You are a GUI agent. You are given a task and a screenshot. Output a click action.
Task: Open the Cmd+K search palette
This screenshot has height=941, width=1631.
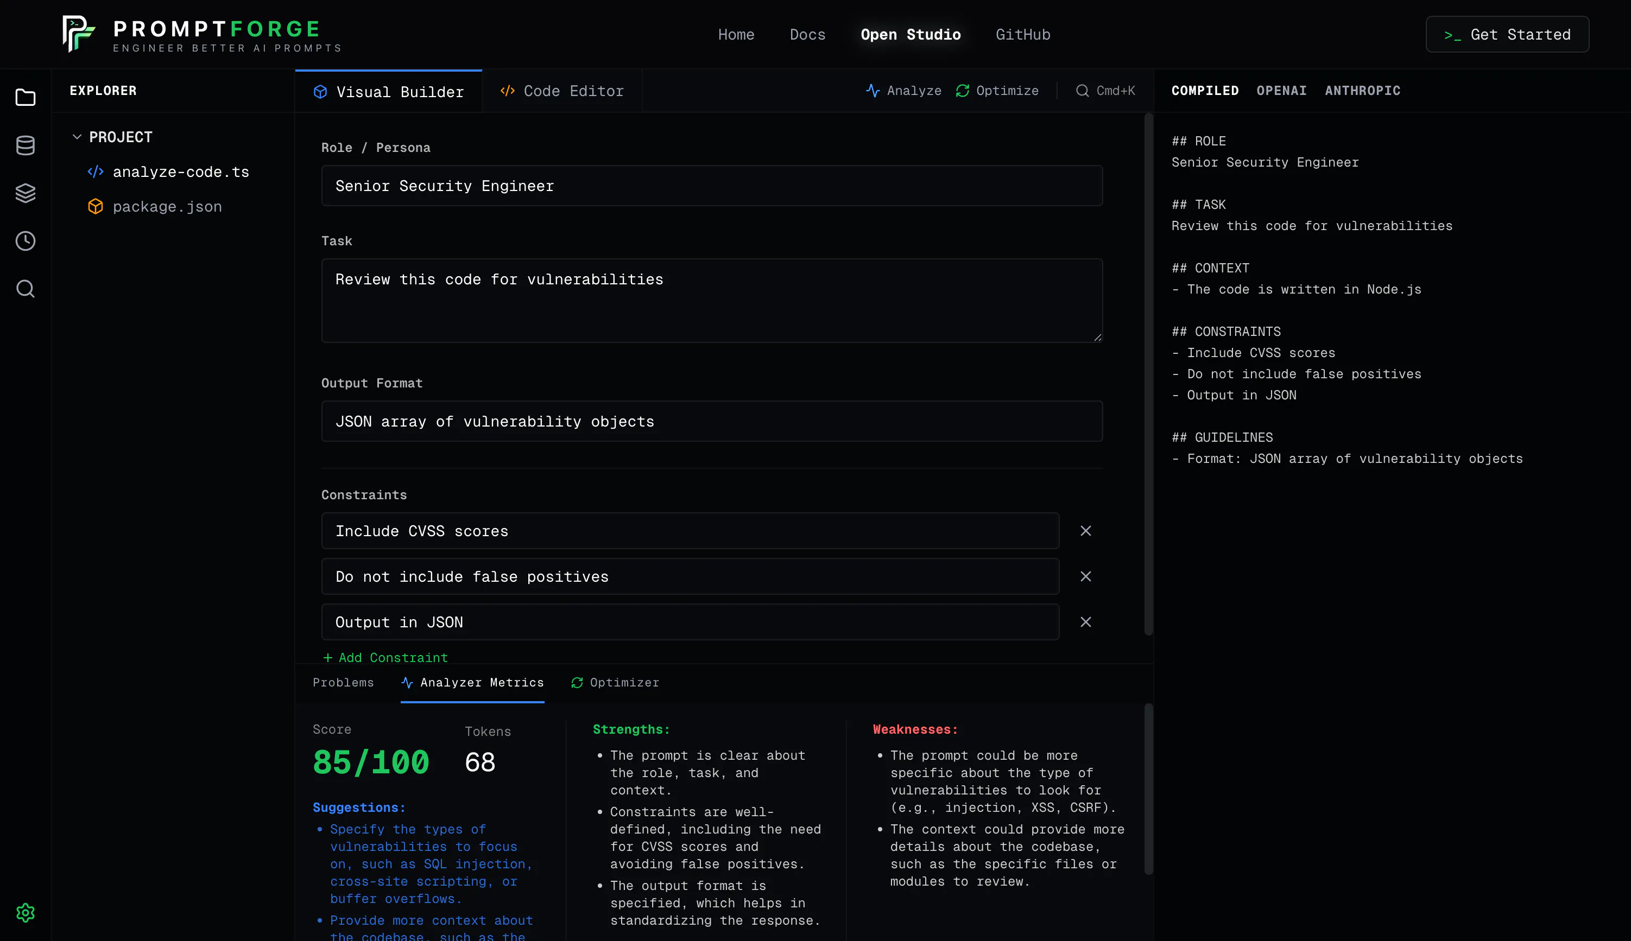[x=1105, y=91]
